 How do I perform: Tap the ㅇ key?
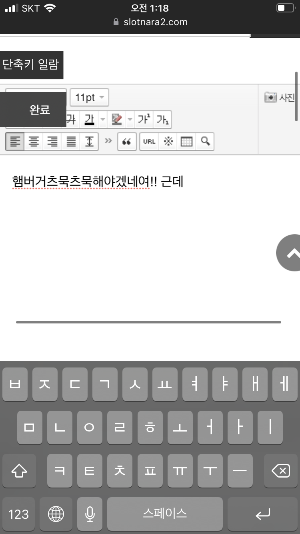point(90,428)
